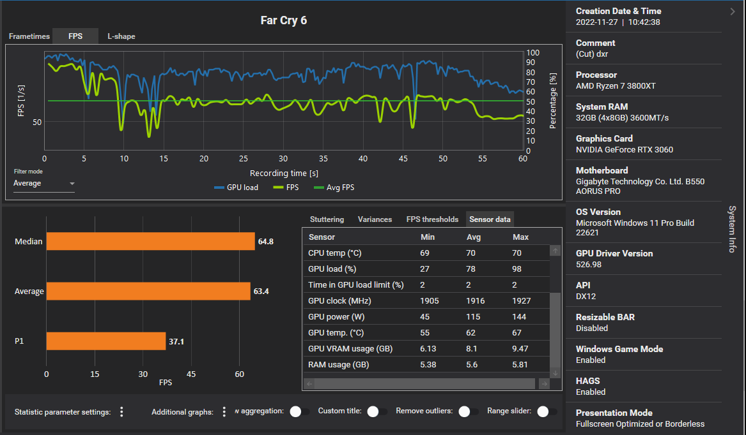Select the GPU temp. (°C) row
The height and width of the screenshot is (435, 746).
(426, 333)
